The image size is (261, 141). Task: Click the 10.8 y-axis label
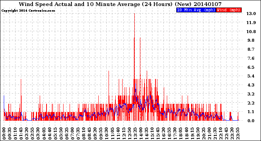(x=251, y=32)
